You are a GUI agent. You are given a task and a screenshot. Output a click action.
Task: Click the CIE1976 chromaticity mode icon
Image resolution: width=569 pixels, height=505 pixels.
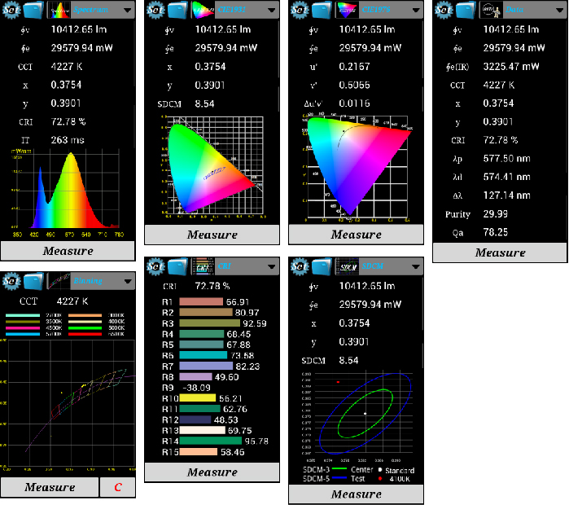click(347, 10)
